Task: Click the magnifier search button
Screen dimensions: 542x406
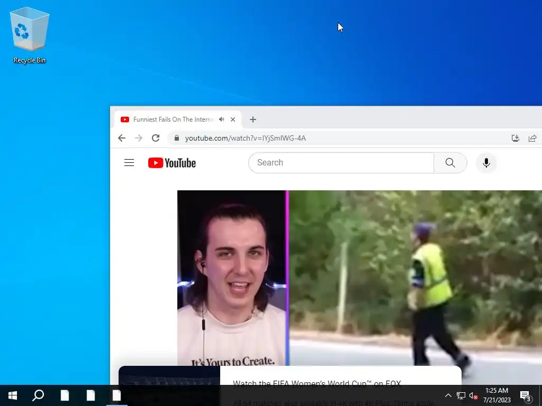Action: pyautogui.click(x=450, y=163)
